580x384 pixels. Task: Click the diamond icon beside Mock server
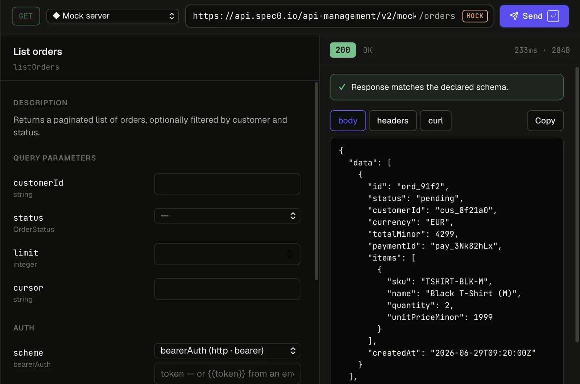pyautogui.click(x=56, y=16)
